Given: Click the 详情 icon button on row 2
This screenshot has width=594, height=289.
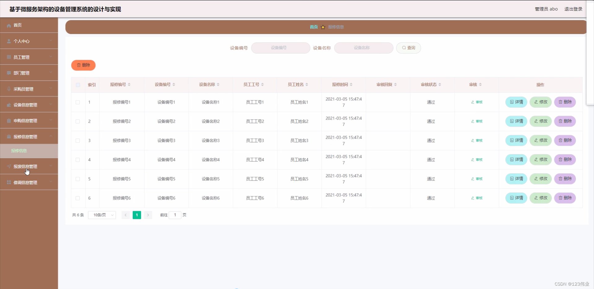Looking at the screenshot, I should coord(511,121).
